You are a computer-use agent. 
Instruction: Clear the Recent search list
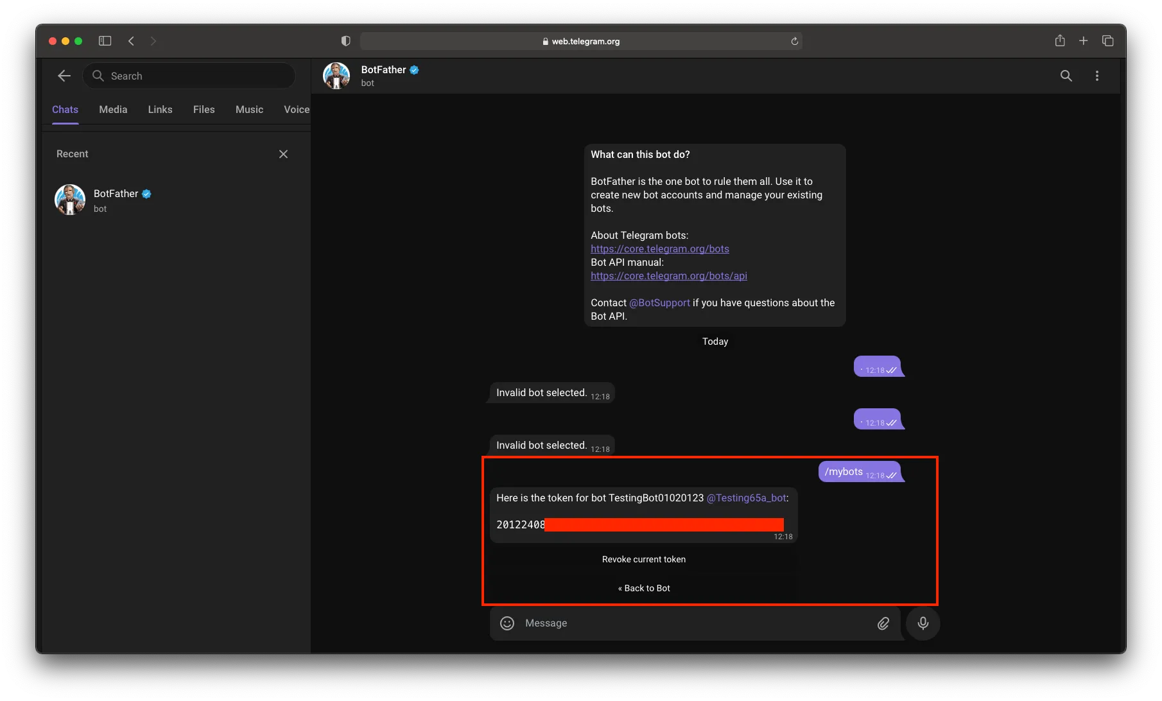click(x=283, y=154)
